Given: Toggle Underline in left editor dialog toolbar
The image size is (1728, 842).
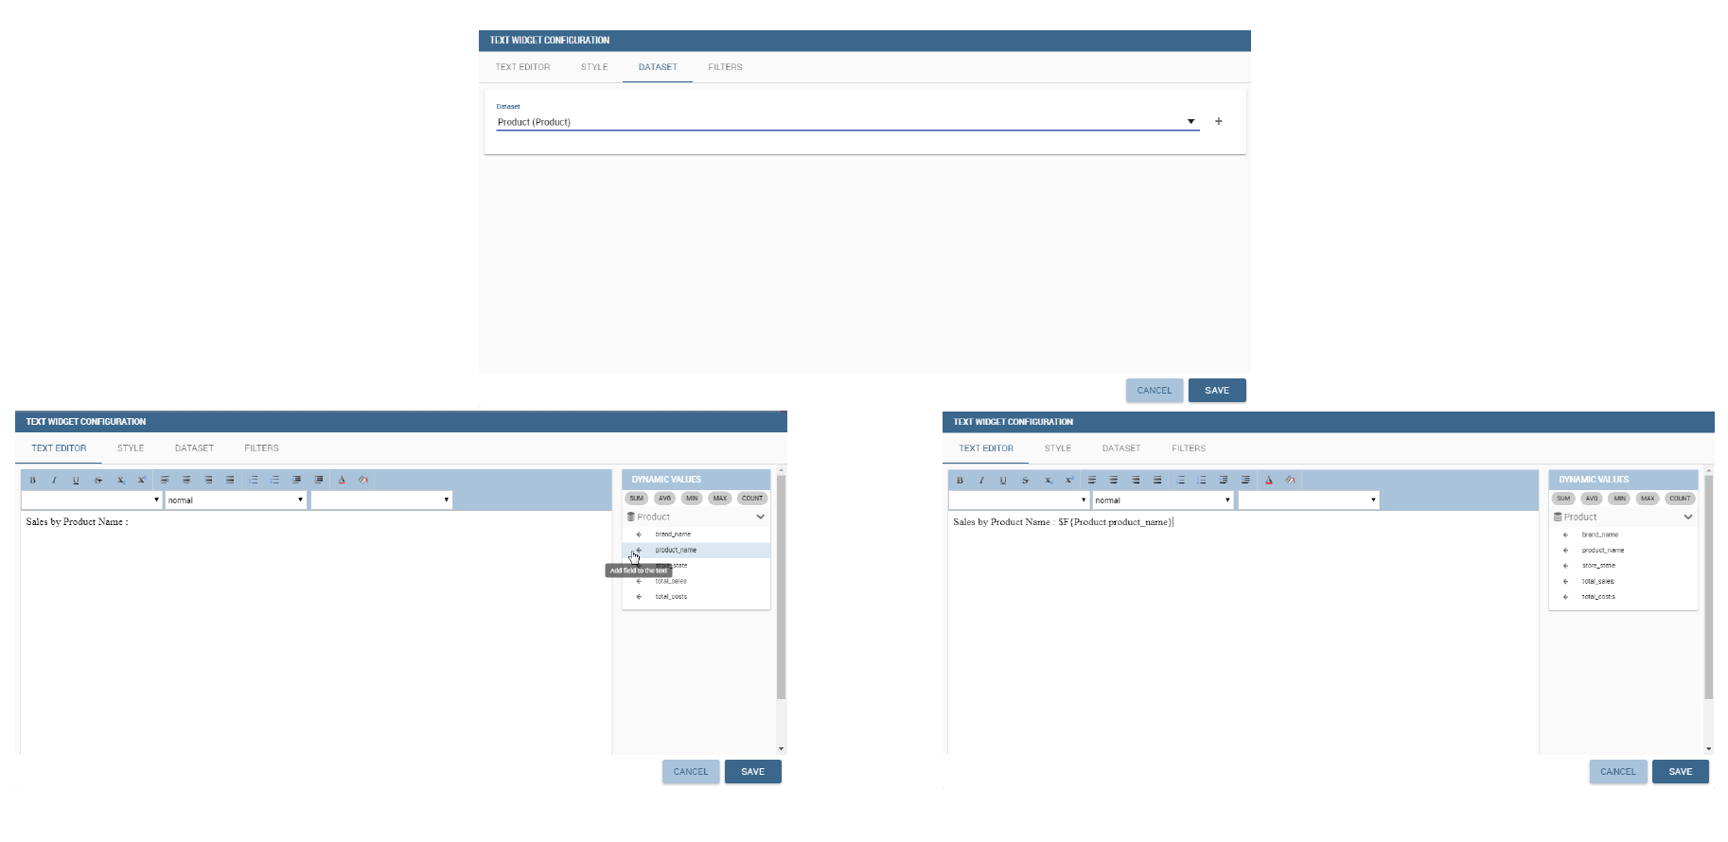Looking at the screenshot, I should 76,480.
